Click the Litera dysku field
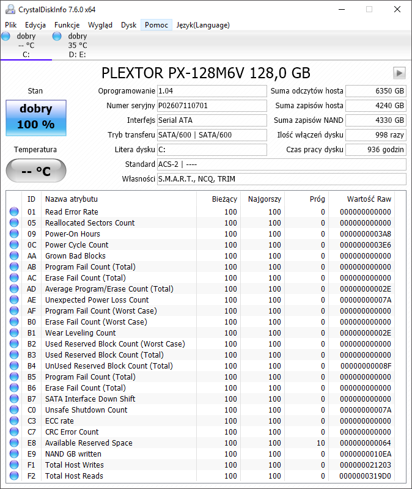The width and height of the screenshot is (412, 489). pos(212,150)
